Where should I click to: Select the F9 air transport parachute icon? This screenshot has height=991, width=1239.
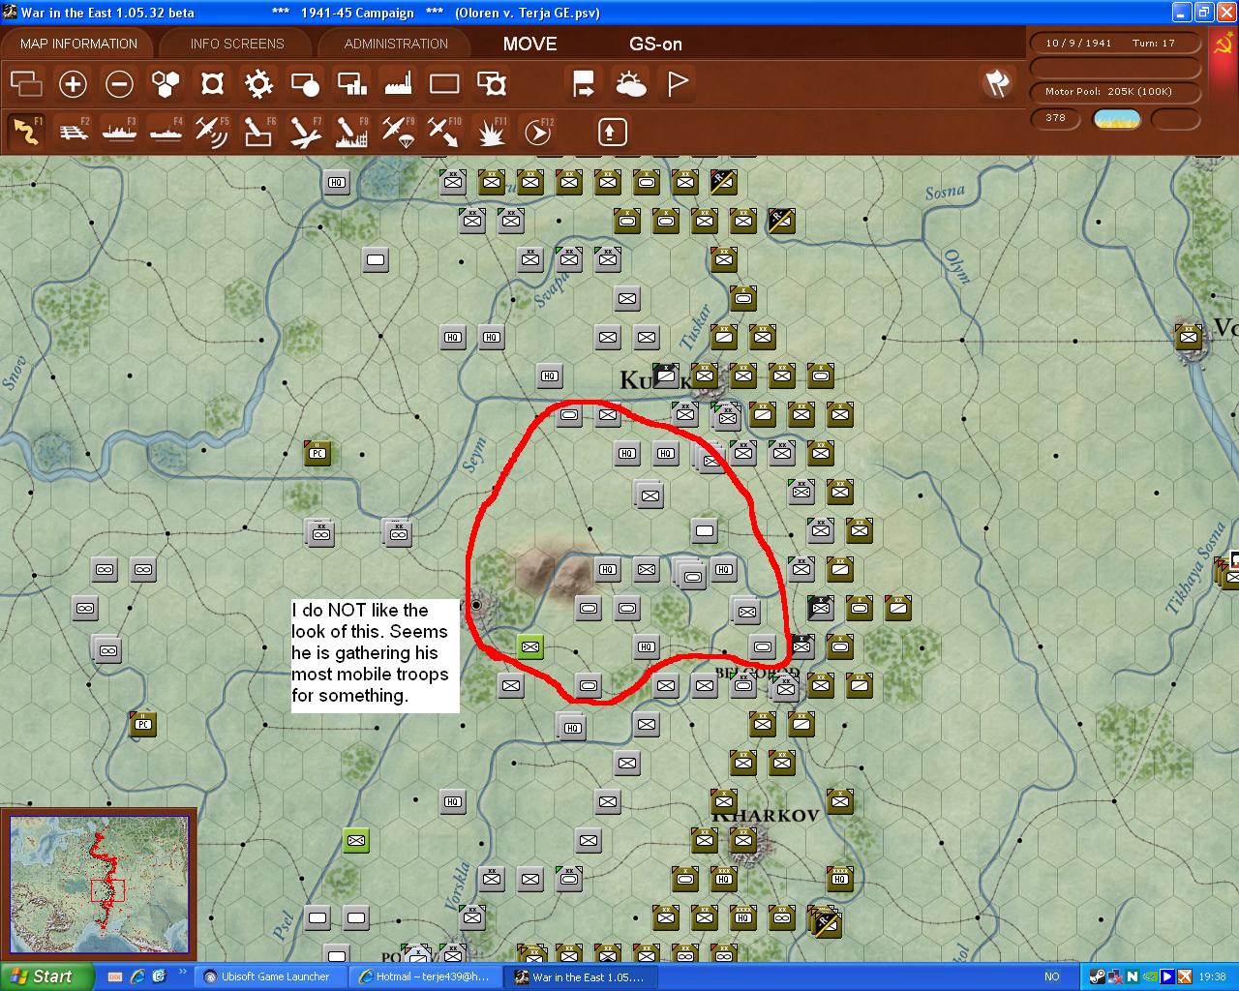(x=398, y=132)
